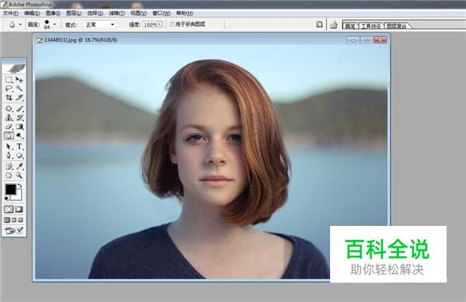Click the 64 brush size preview
The height and width of the screenshot is (302, 466).
(47, 24)
